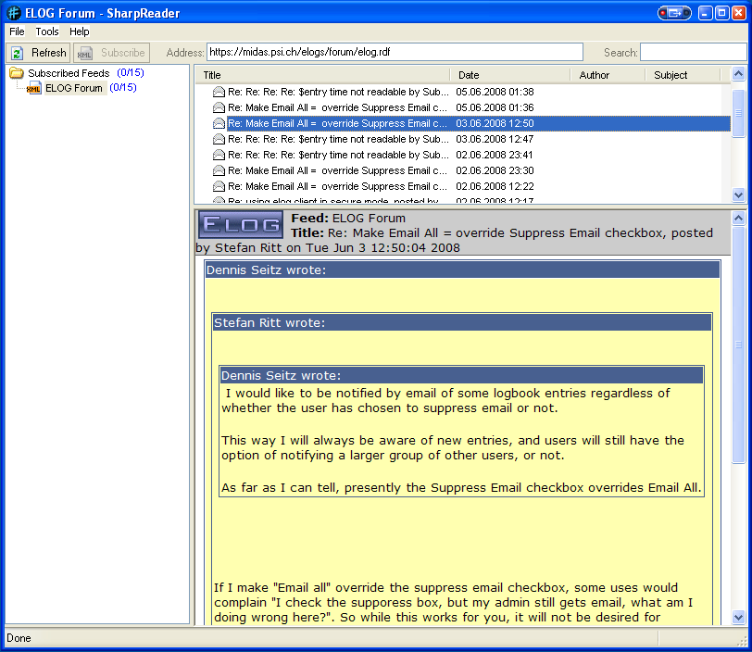Click envelope icon of 03.06.2008 12:47 entry
Screen dimensions: 752x652
click(x=219, y=139)
